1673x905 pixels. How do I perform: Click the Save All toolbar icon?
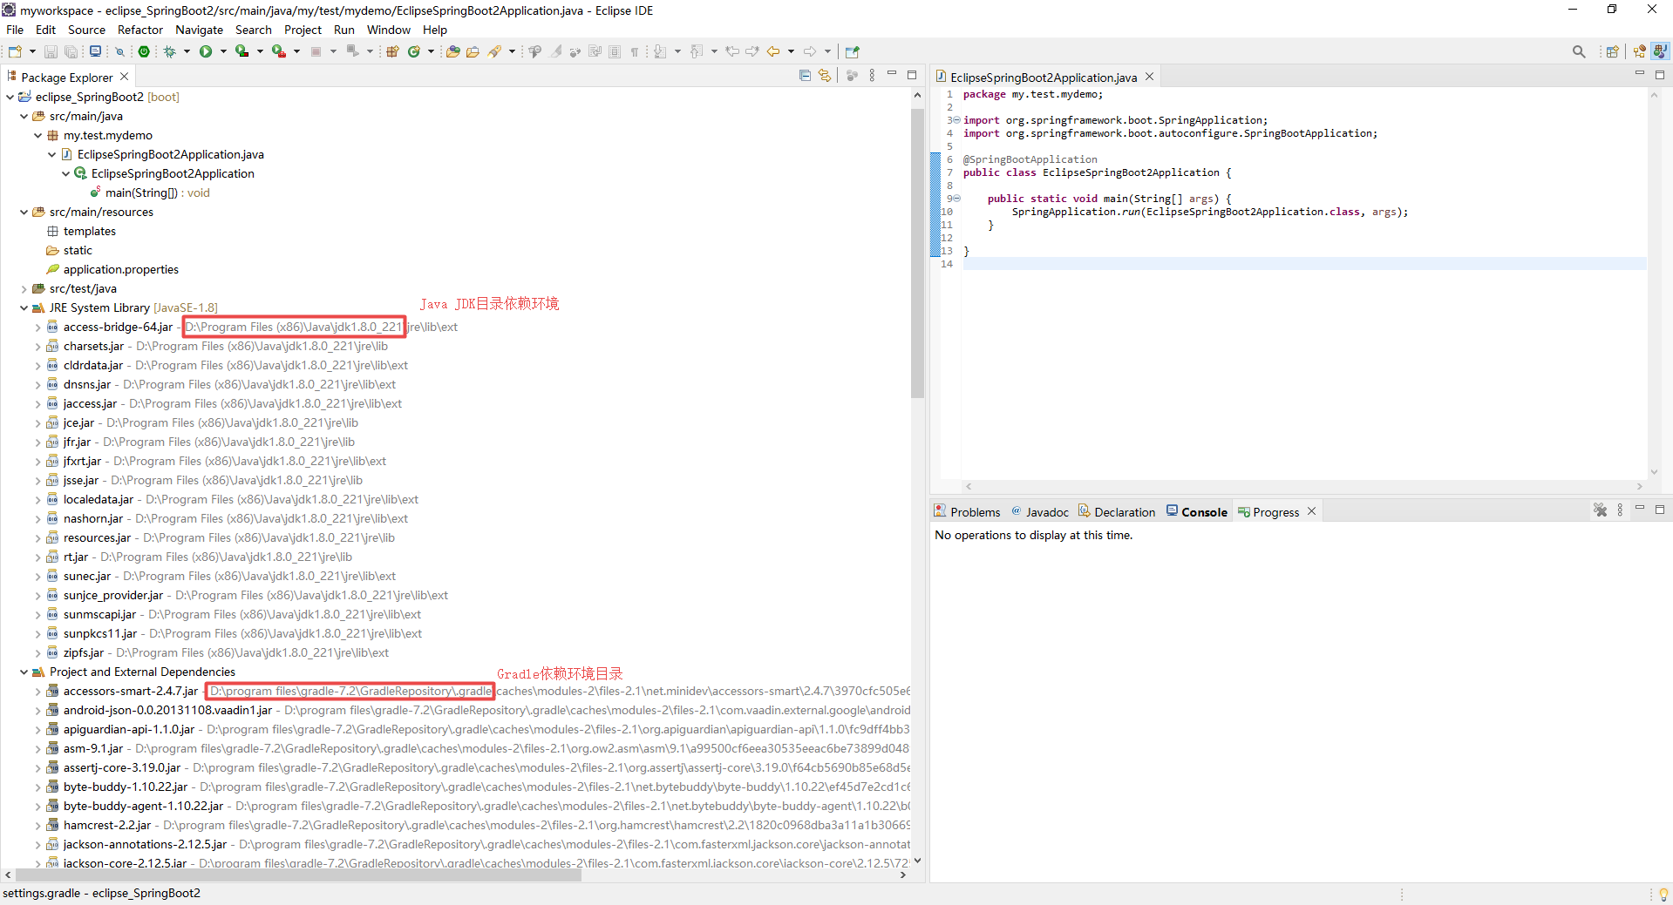pyautogui.click(x=71, y=51)
